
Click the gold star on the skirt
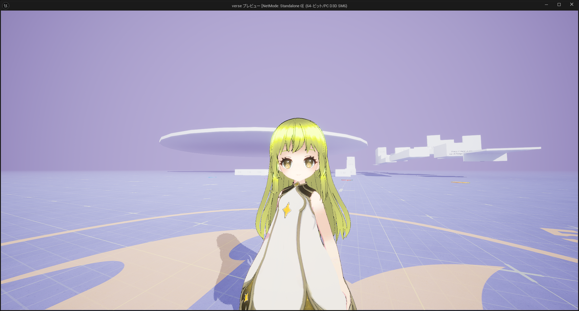246,297
